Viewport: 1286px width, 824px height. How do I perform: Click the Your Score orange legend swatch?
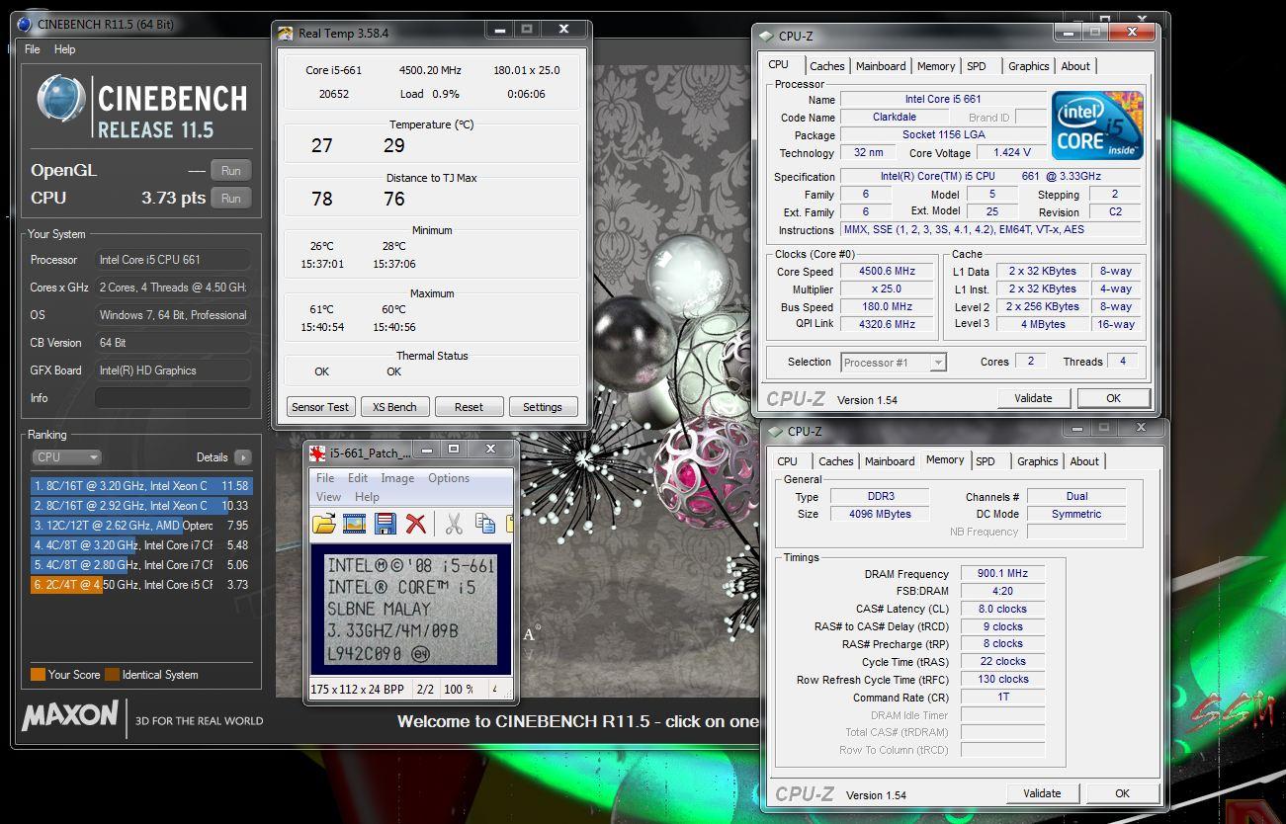point(38,675)
